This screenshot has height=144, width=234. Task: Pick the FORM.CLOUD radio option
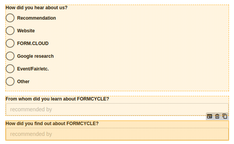pyautogui.click(x=10, y=43)
